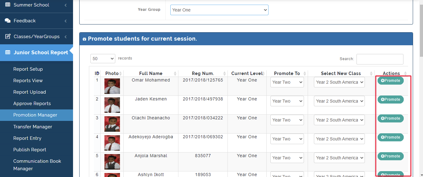
Task: Open Promote To dropdown for Adekoyejo Aderogba
Action: click(x=287, y=139)
